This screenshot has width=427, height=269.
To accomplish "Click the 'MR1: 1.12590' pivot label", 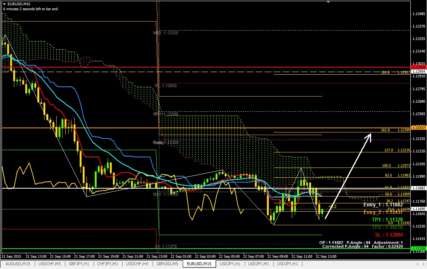I will tap(166, 114).
